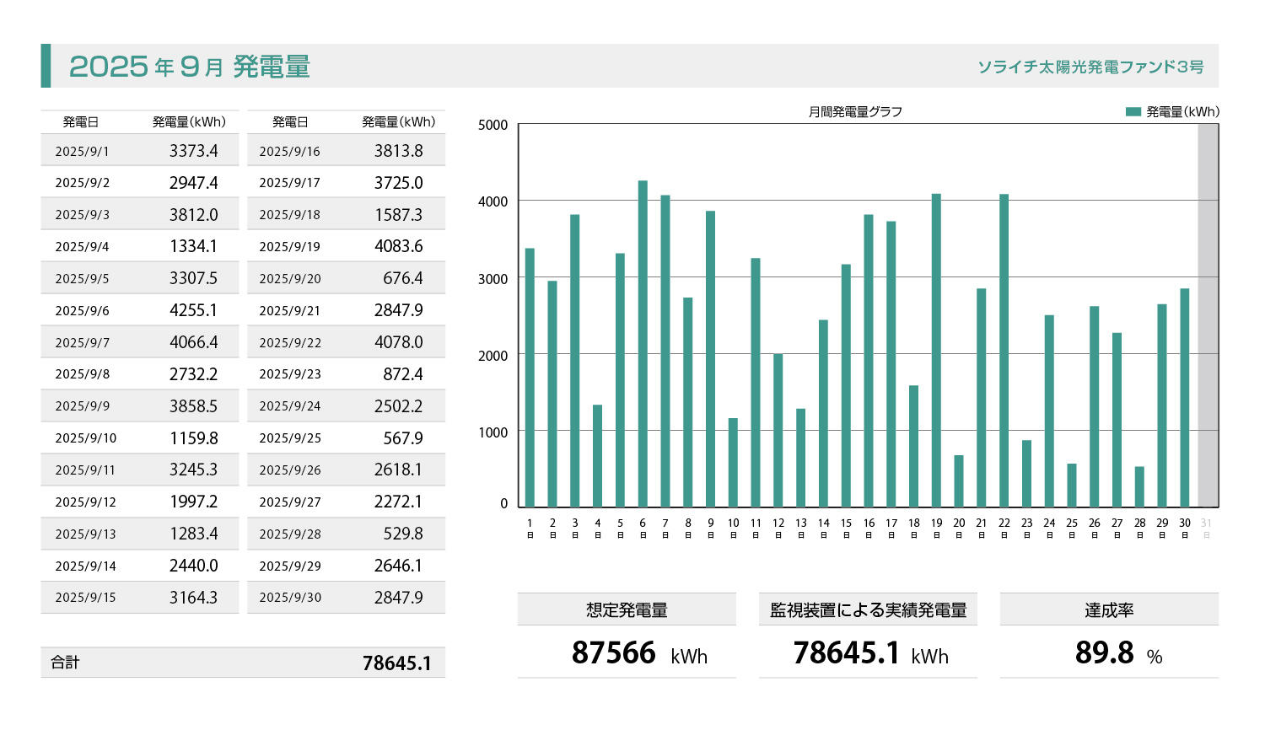Viewport: 1265px width, 730px height.
Task: Click the ソライチ太陽光発電ファンド3号 fund name
Action: [x=1090, y=67]
